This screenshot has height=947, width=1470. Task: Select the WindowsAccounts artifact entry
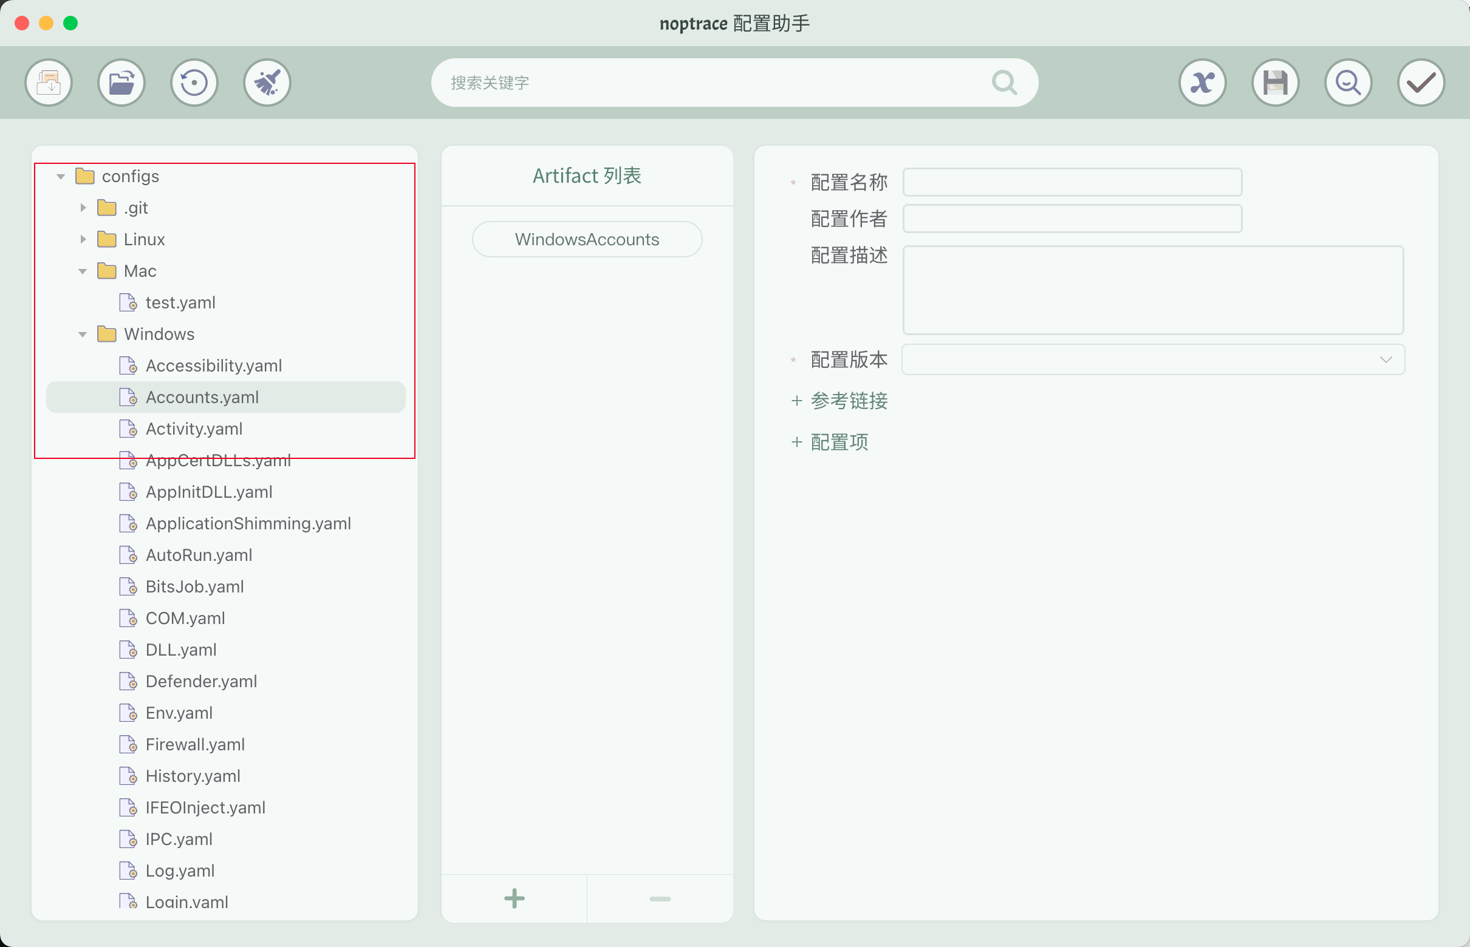click(x=586, y=239)
